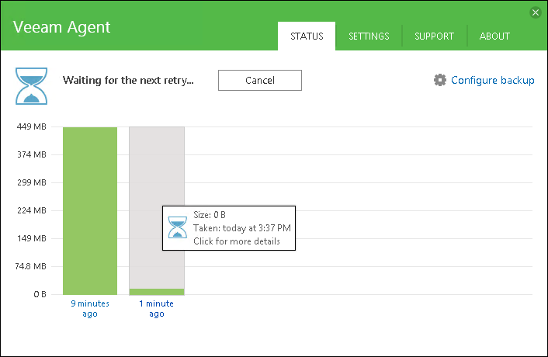The image size is (548, 357).
Task: Go to the SUPPORT tab
Action: (x=435, y=36)
